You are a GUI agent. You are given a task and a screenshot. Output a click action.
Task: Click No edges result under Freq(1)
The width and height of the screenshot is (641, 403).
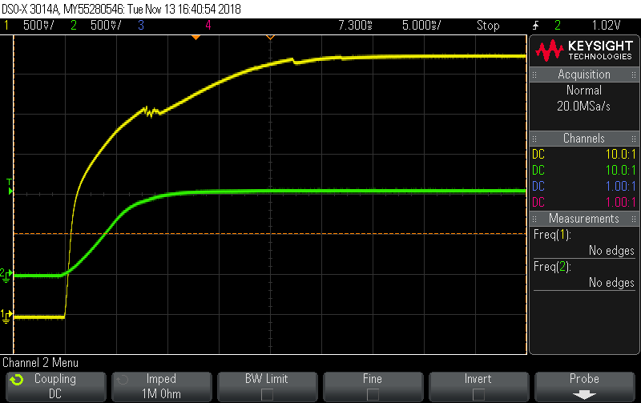611,251
